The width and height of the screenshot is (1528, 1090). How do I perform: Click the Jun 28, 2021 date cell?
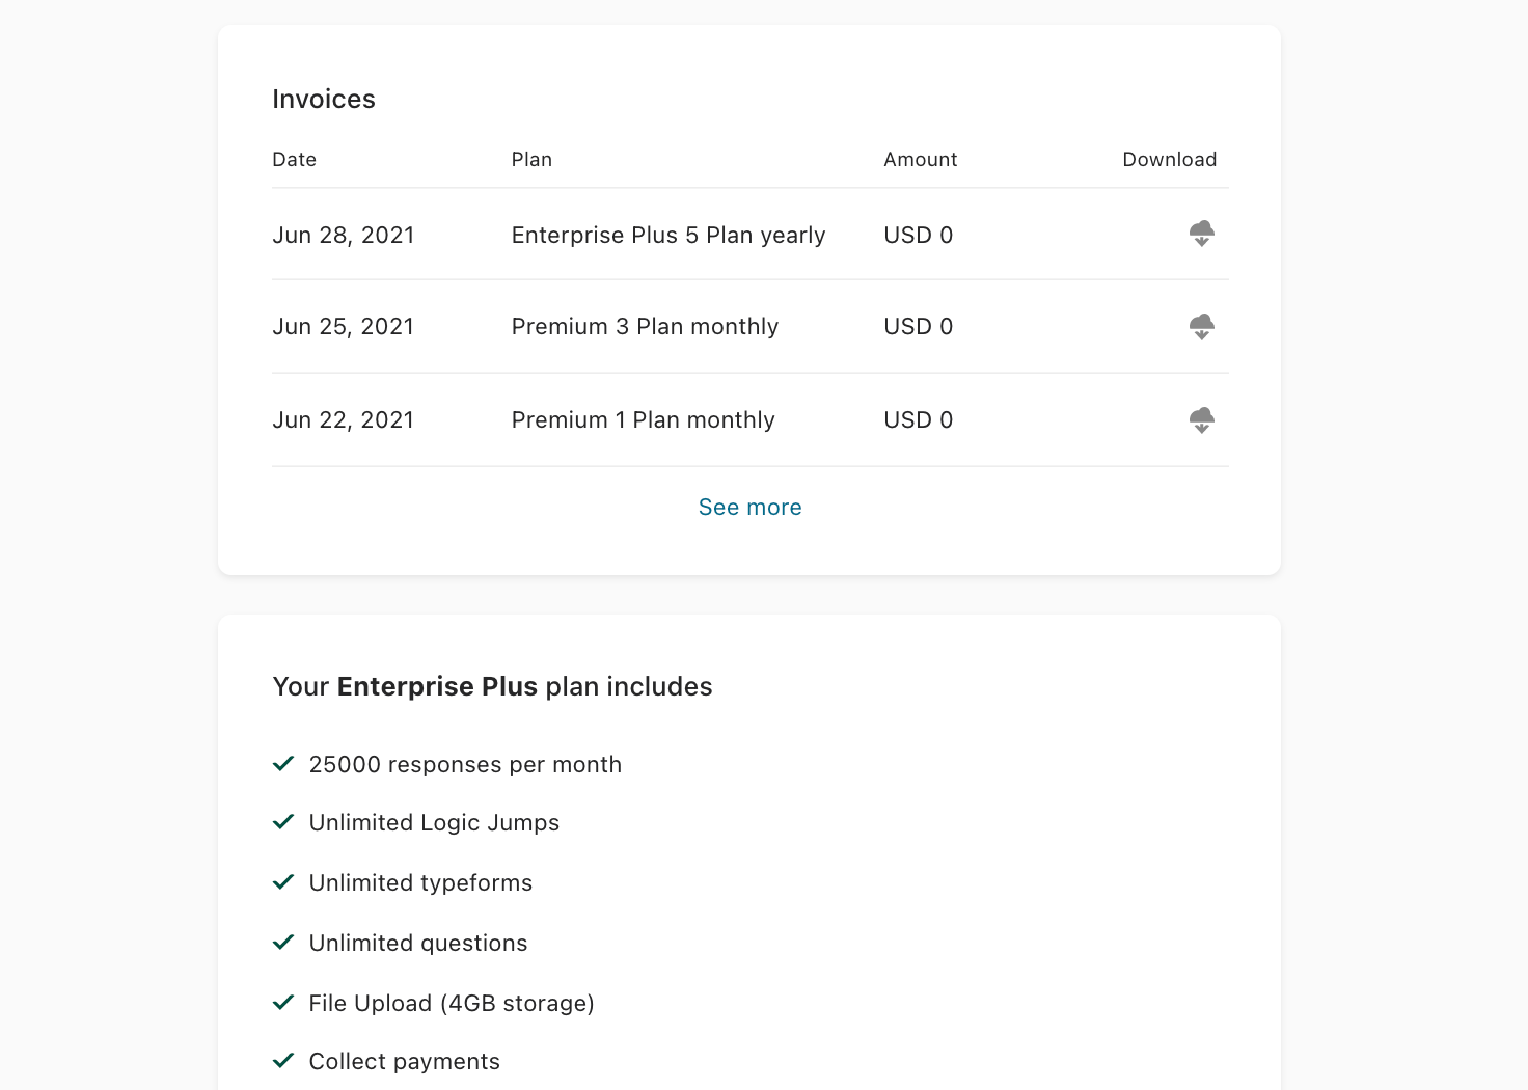coord(343,235)
